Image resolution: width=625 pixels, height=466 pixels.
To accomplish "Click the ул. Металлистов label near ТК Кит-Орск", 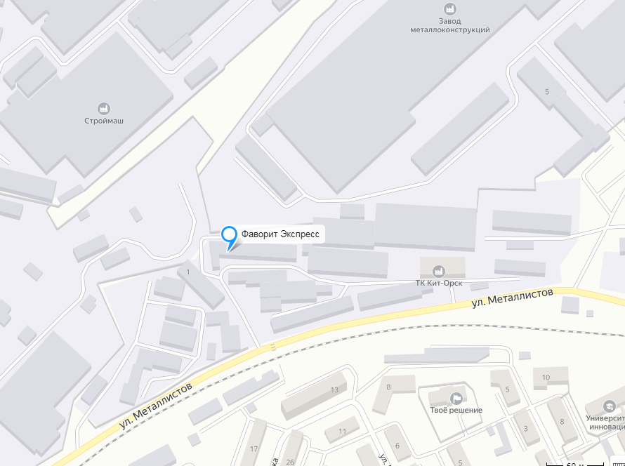I will pos(513,298).
